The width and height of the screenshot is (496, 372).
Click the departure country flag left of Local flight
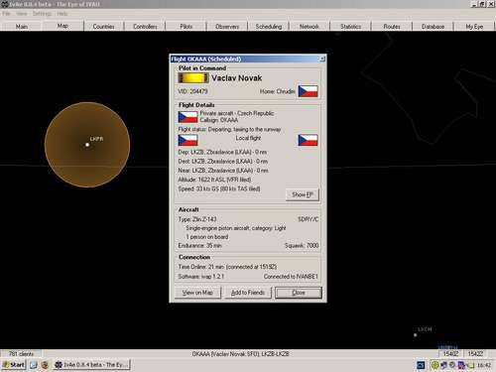pos(187,140)
